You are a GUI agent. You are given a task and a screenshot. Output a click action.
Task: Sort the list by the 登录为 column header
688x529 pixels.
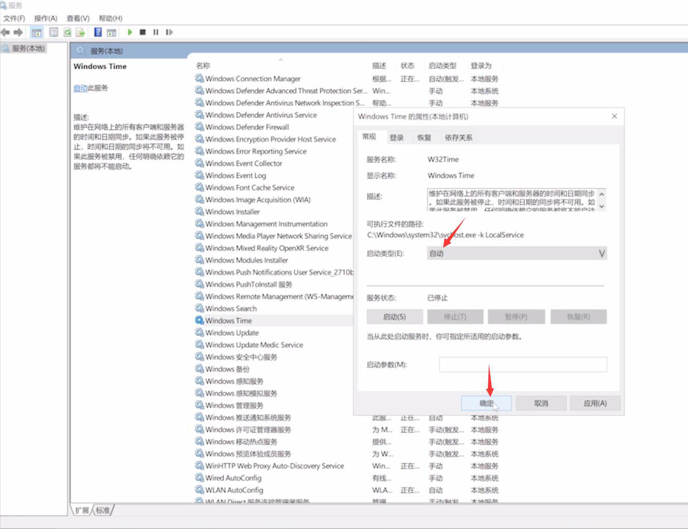[x=481, y=66]
